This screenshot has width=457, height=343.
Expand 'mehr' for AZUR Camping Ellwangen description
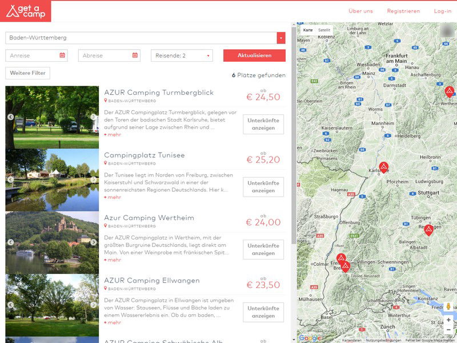pos(113,322)
